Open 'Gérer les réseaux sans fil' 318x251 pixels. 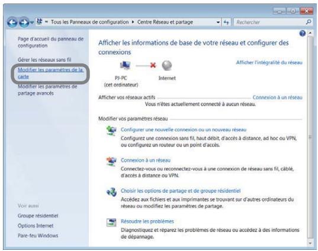point(44,60)
